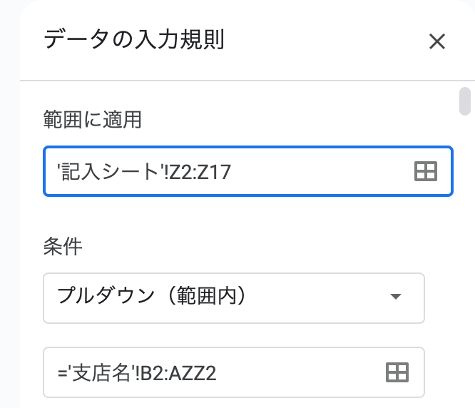Open the 条件 criteria dropdown box
This screenshot has height=408, width=475.
click(x=234, y=298)
